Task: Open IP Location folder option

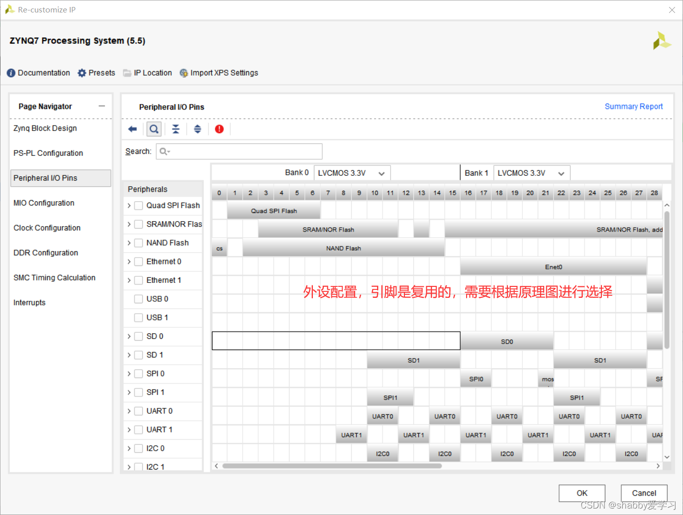Action: pos(148,73)
